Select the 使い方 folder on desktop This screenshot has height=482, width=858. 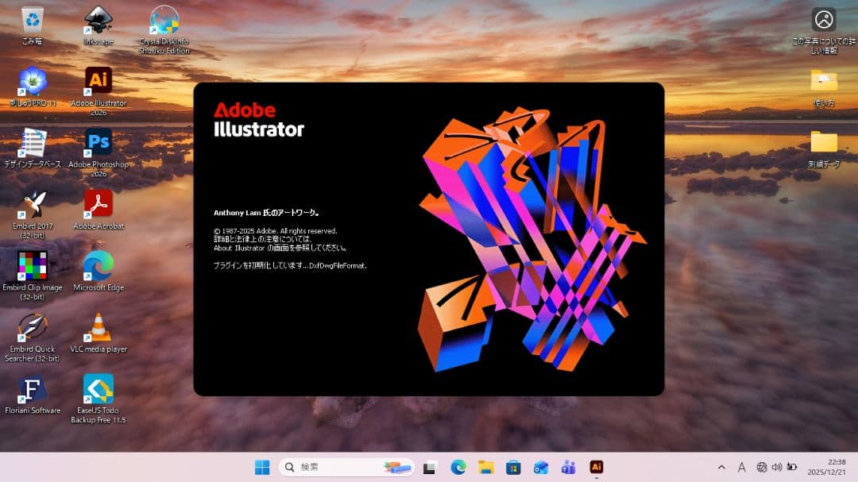pyautogui.click(x=824, y=81)
